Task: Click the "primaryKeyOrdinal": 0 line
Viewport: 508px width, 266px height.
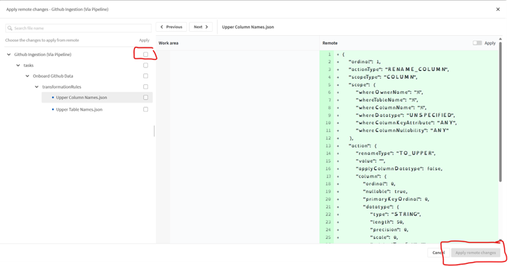Action: (396, 199)
